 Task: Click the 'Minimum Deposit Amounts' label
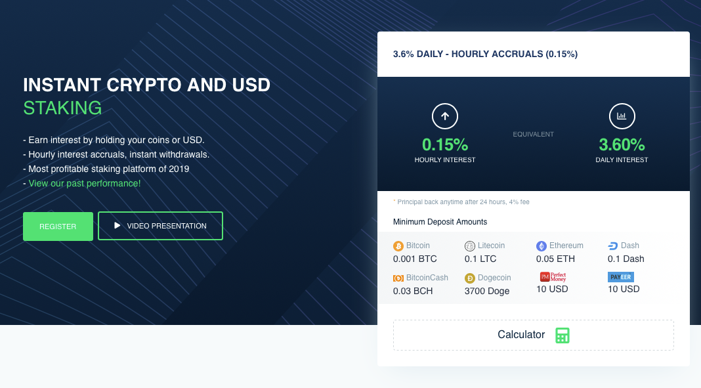click(x=440, y=222)
